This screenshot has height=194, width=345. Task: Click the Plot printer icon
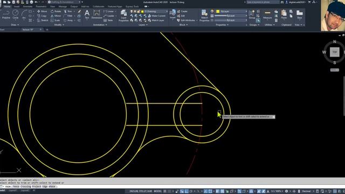31,2
